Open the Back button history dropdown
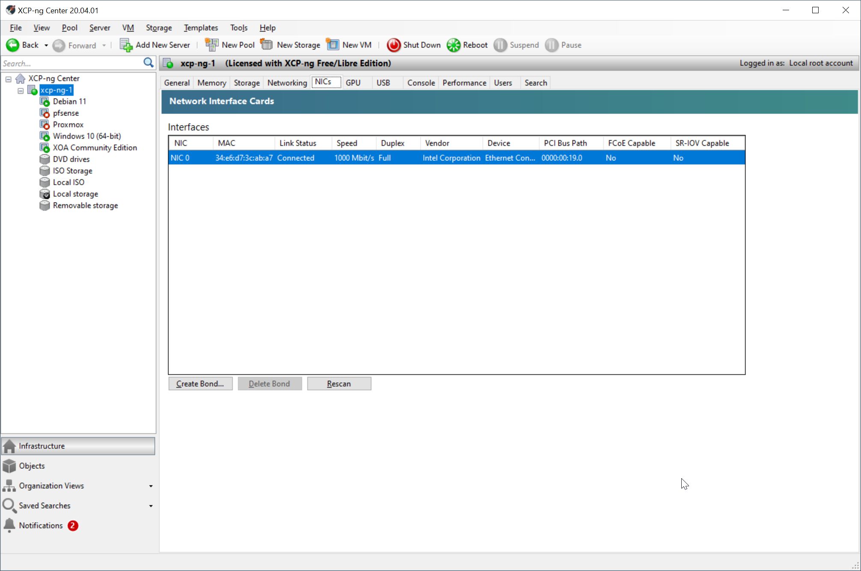 point(46,45)
